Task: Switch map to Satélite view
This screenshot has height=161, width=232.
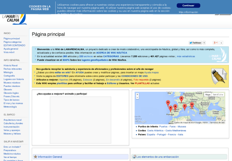Action: click(x=218, y=95)
